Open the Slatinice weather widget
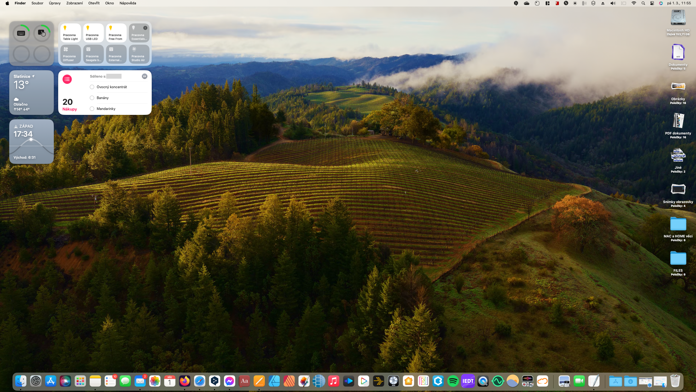696x392 pixels. 31,93
